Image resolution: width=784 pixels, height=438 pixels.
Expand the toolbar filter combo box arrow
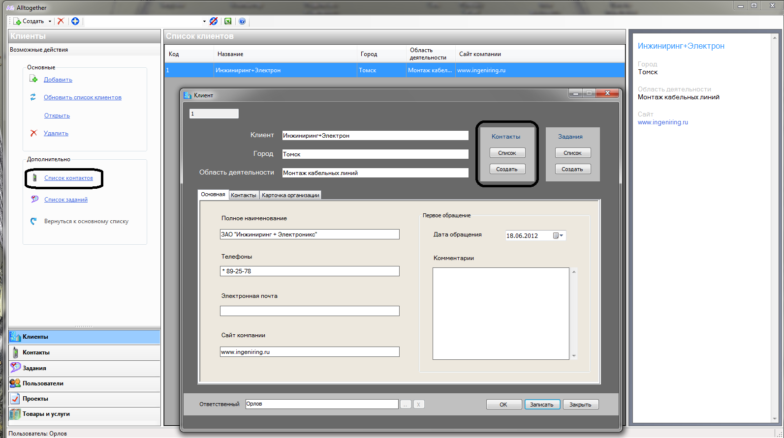click(204, 21)
